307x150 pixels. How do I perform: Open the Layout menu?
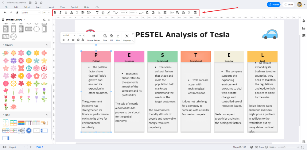(x=51, y=7)
